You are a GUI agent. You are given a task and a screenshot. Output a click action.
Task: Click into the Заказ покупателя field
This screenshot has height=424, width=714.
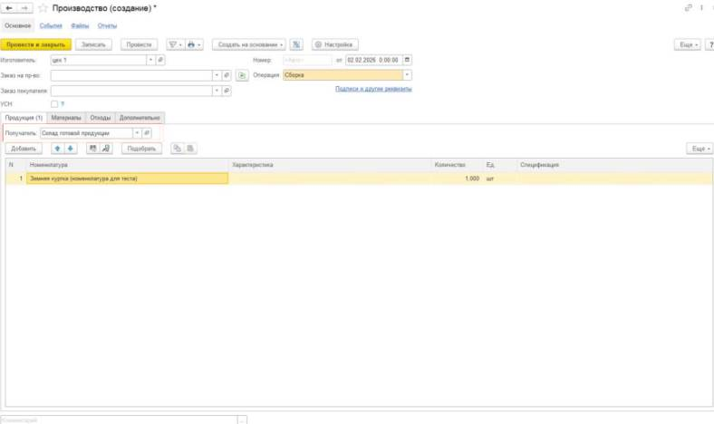(131, 91)
